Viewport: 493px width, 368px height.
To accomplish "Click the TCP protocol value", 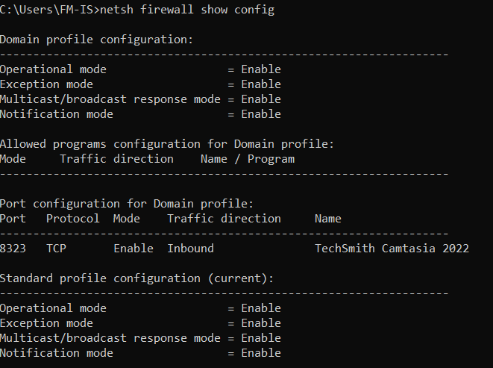I will (56, 249).
